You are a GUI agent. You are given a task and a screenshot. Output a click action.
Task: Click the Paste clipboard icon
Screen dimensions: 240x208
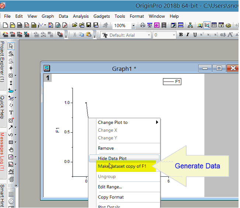coord(89,35)
